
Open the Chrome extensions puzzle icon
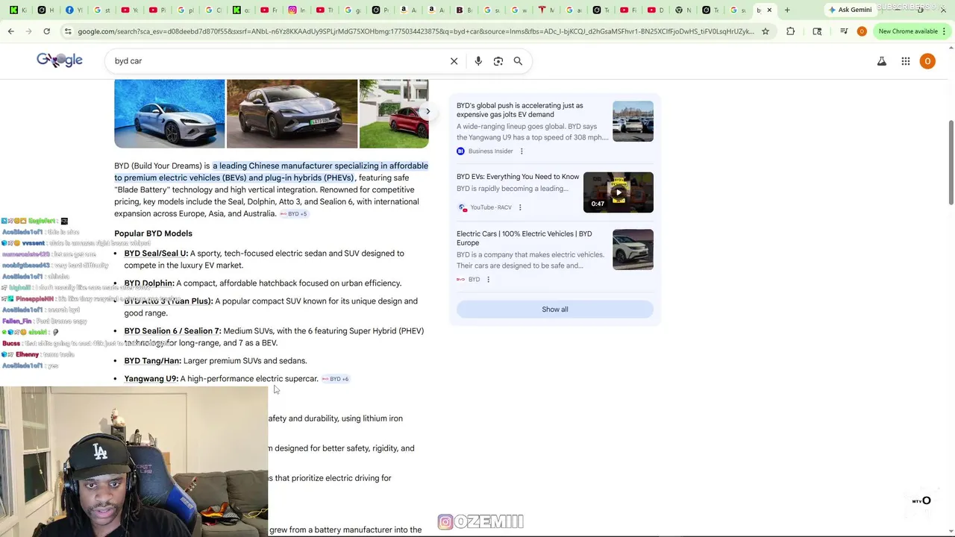(x=790, y=31)
